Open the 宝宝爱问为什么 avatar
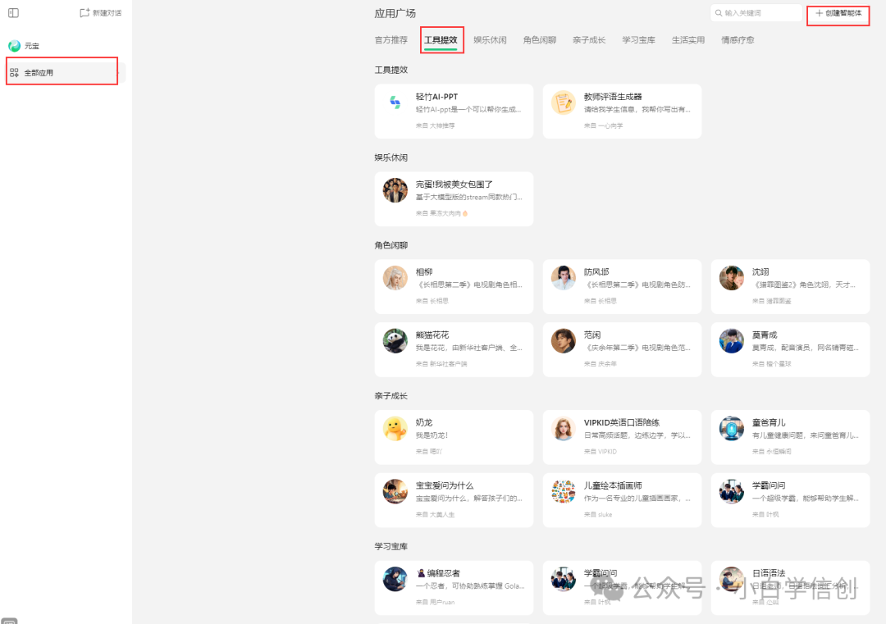The height and width of the screenshot is (624, 886). coord(395,491)
